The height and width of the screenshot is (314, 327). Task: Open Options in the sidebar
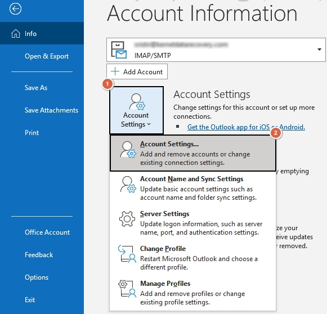click(x=42, y=277)
